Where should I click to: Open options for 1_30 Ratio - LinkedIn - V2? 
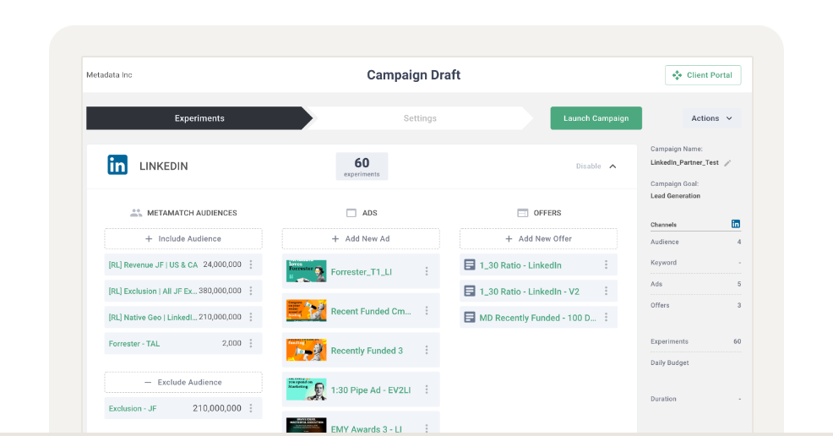606,291
